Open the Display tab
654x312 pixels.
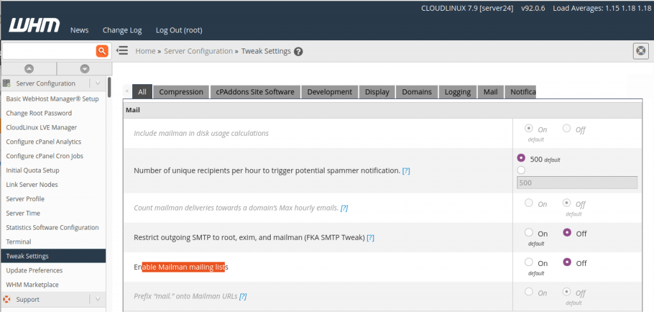(377, 92)
